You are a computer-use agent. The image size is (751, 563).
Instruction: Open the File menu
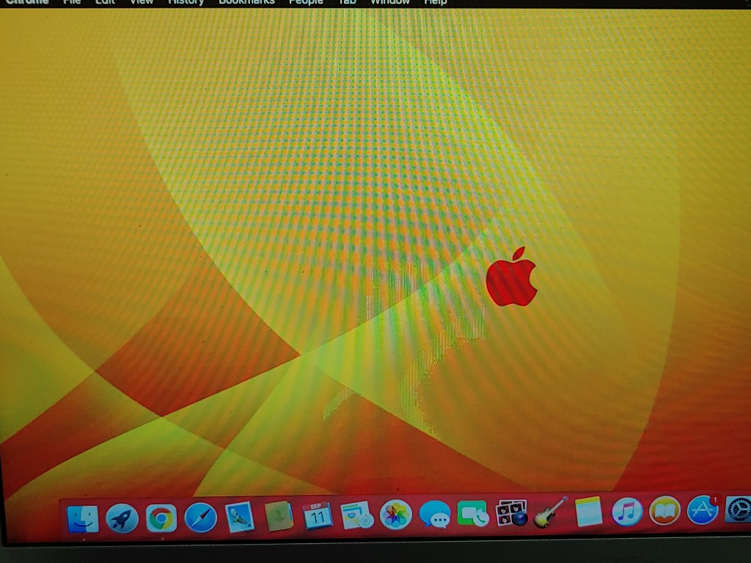point(72,2)
